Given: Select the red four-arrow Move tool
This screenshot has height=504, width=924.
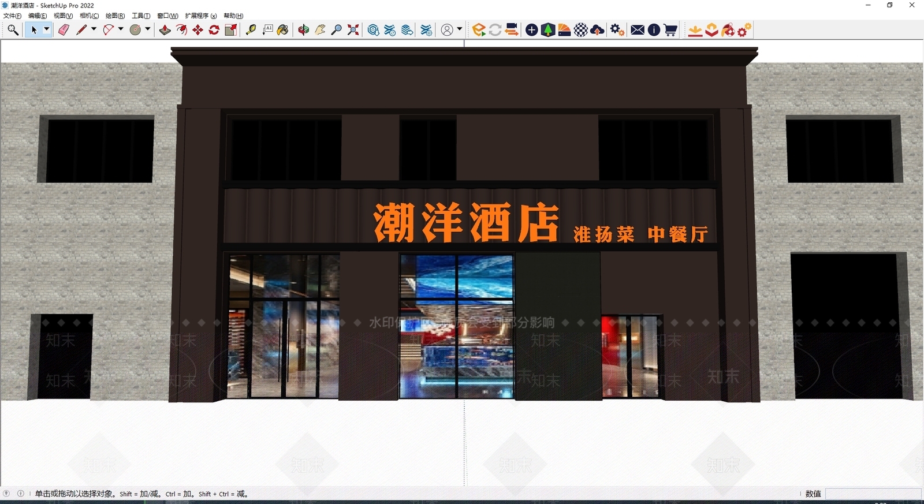Looking at the screenshot, I should (x=198, y=30).
